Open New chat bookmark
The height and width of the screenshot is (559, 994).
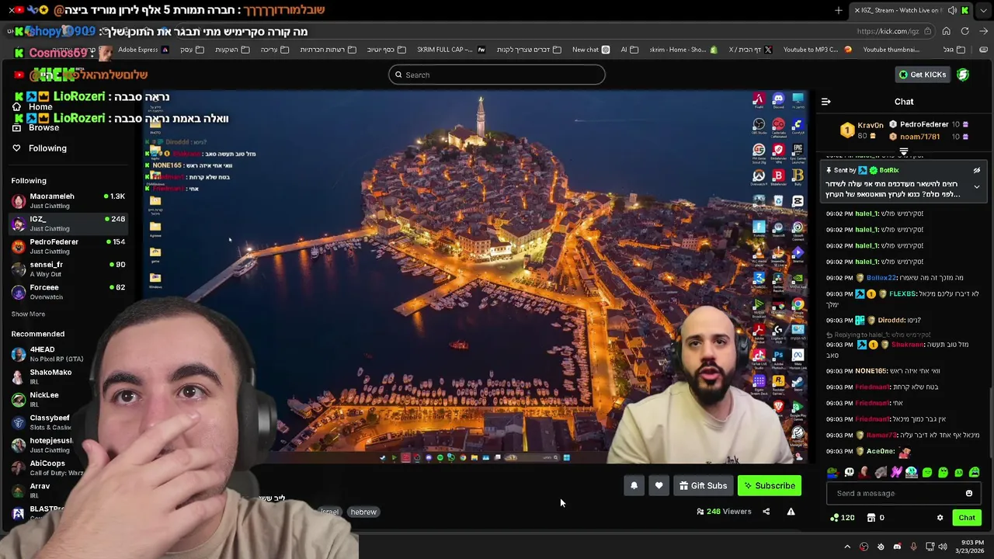click(x=591, y=50)
